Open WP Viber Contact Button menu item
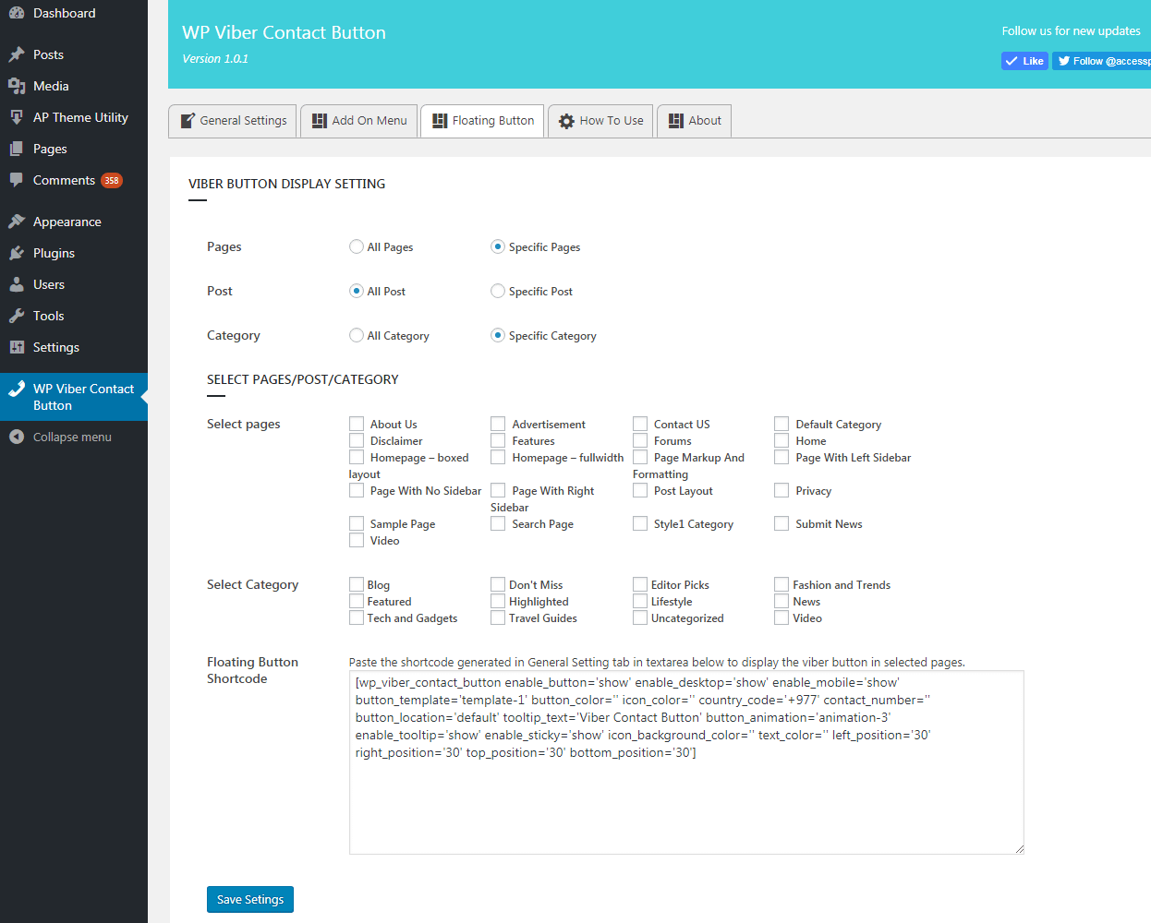This screenshot has width=1151, height=923. point(74,397)
